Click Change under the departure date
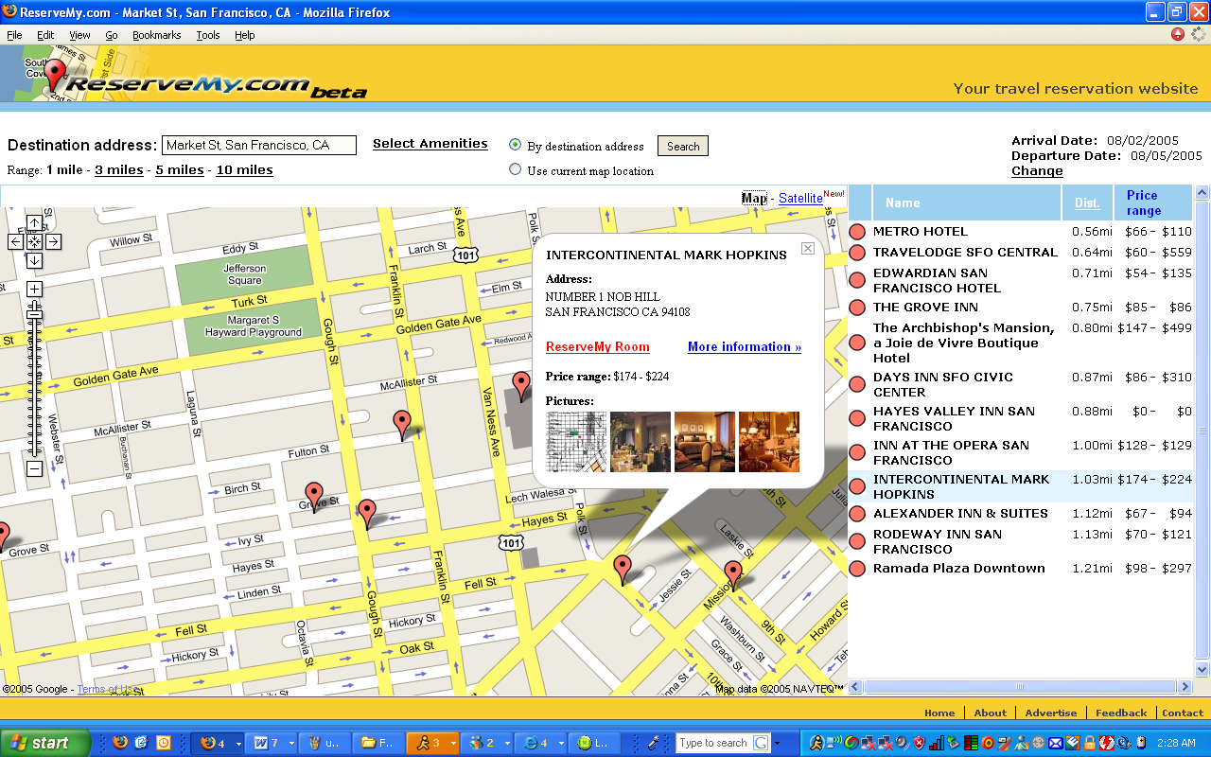The height and width of the screenshot is (757, 1211). (1037, 171)
